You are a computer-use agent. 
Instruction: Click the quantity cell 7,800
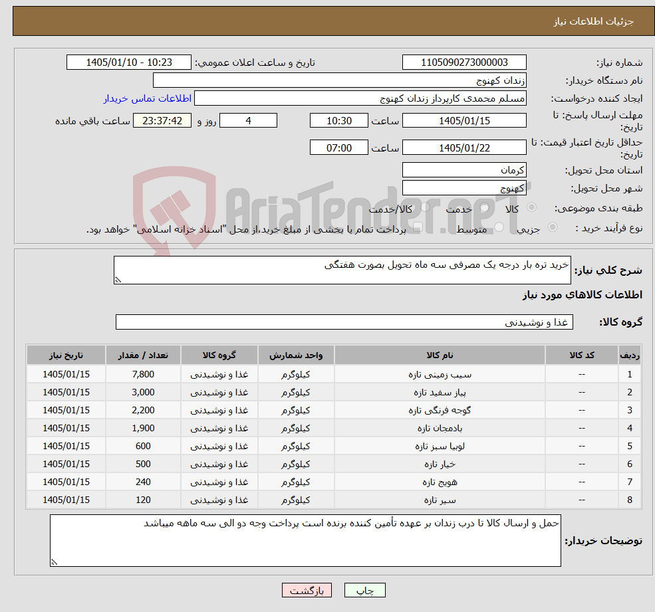[x=143, y=375]
